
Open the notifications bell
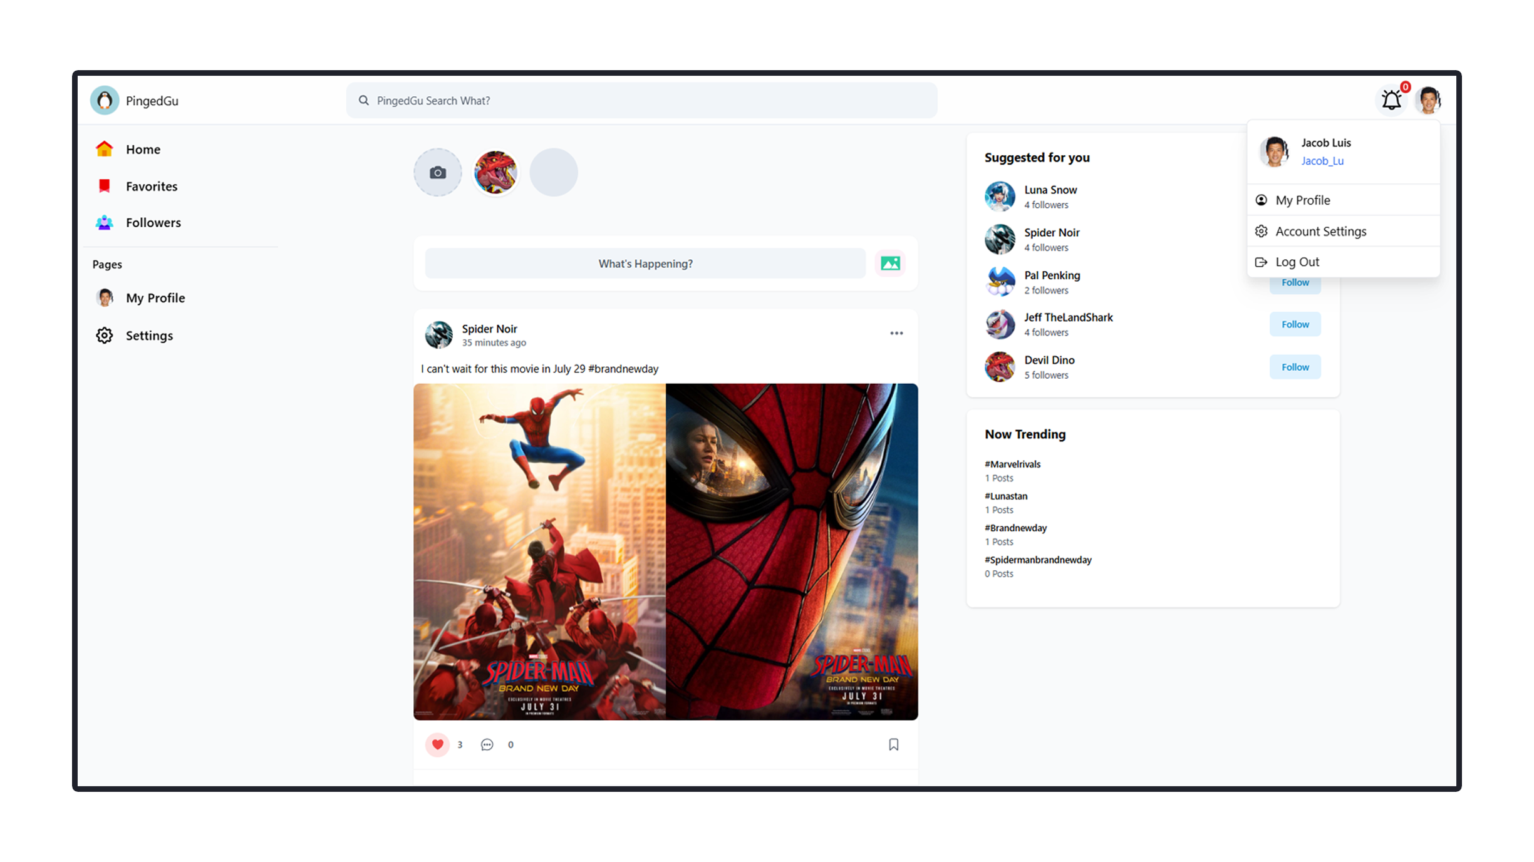pos(1391,100)
